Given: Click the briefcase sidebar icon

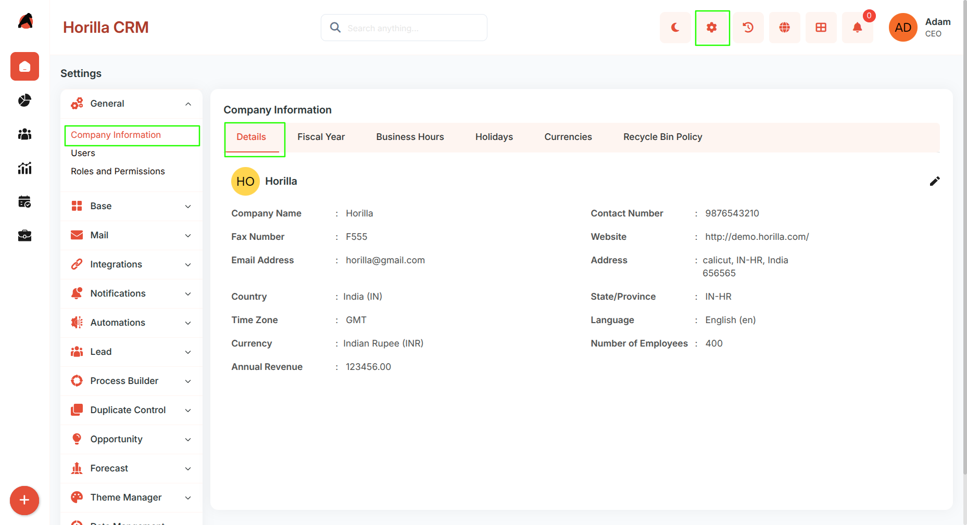Looking at the screenshot, I should click(x=24, y=236).
